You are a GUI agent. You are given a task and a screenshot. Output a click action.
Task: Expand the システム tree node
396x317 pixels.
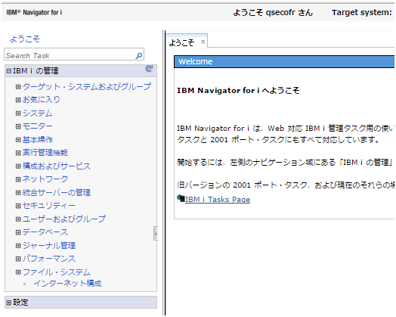(18, 113)
